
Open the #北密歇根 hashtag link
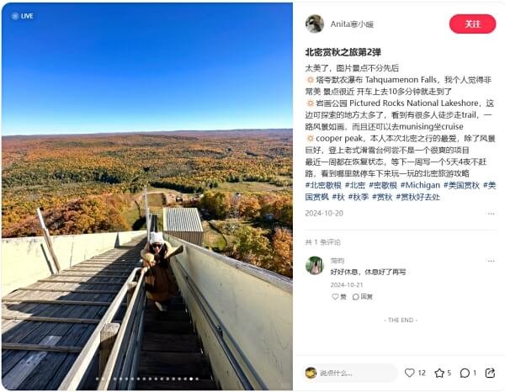coord(323,185)
